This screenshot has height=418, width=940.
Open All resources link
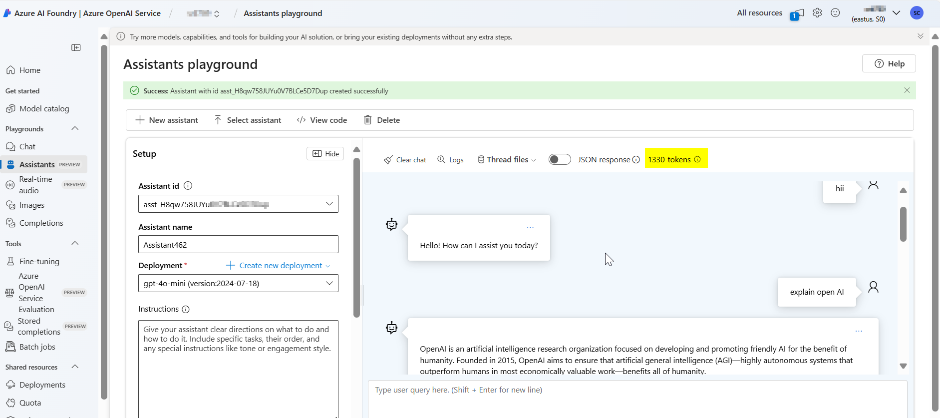[x=759, y=13]
